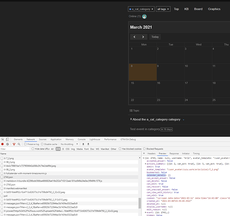Click the online user avatar
Screen dimensions: 230x216
click(144, 16)
